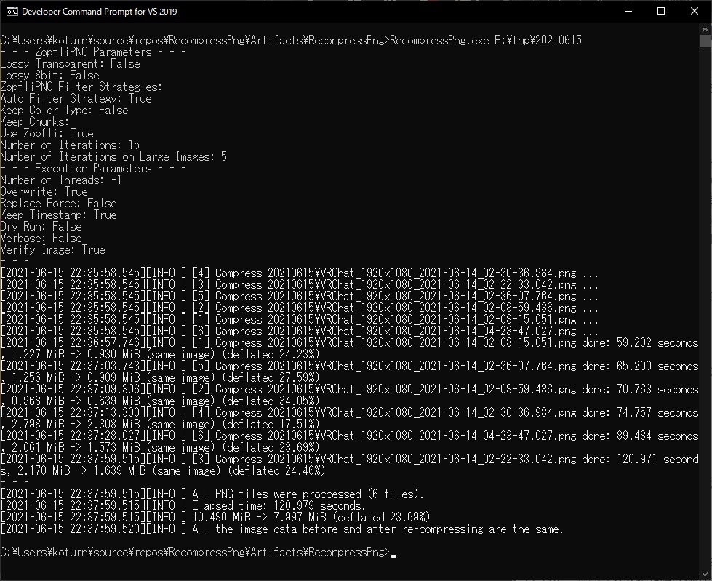Click the 'Overwrite: True' output line
Screen dimensions: 712x581
(x=44, y=191)
